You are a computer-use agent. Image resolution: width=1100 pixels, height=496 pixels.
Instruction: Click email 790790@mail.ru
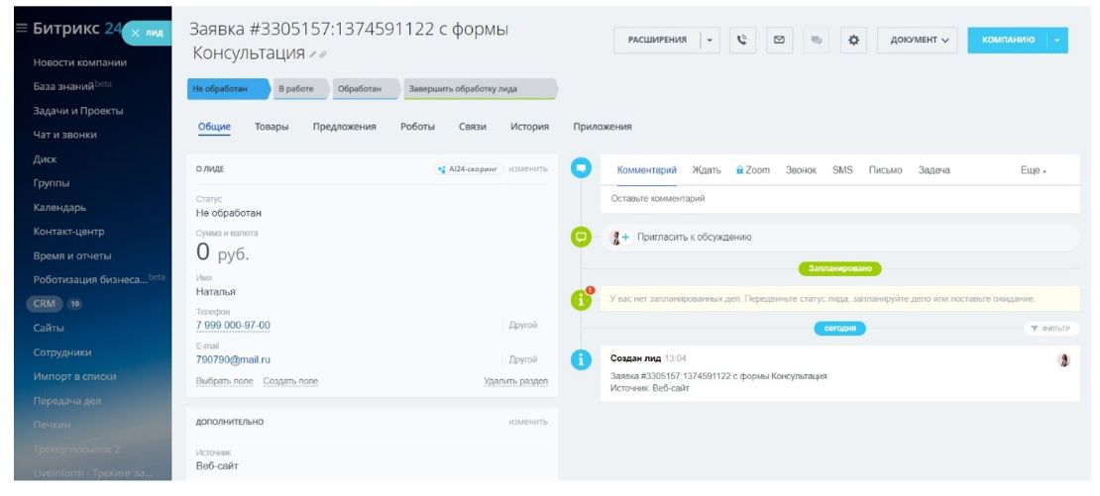[233, 359]
